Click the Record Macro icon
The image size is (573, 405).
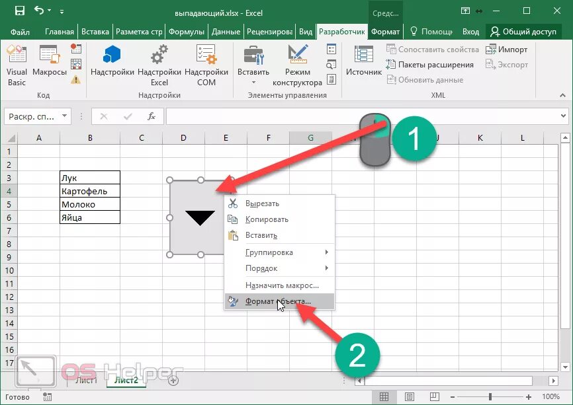(x=75, y=48)
